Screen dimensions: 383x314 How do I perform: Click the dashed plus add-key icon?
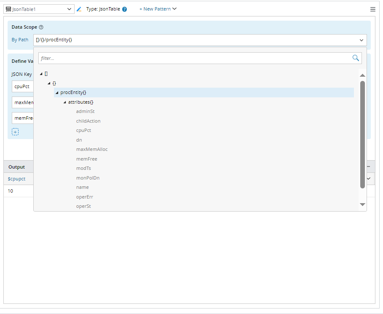(x=15, y=132)
